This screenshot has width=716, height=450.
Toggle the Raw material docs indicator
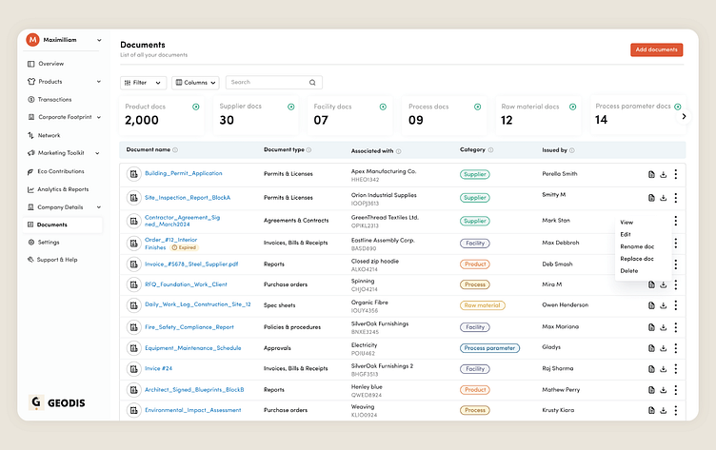click(x=572, y=107)
